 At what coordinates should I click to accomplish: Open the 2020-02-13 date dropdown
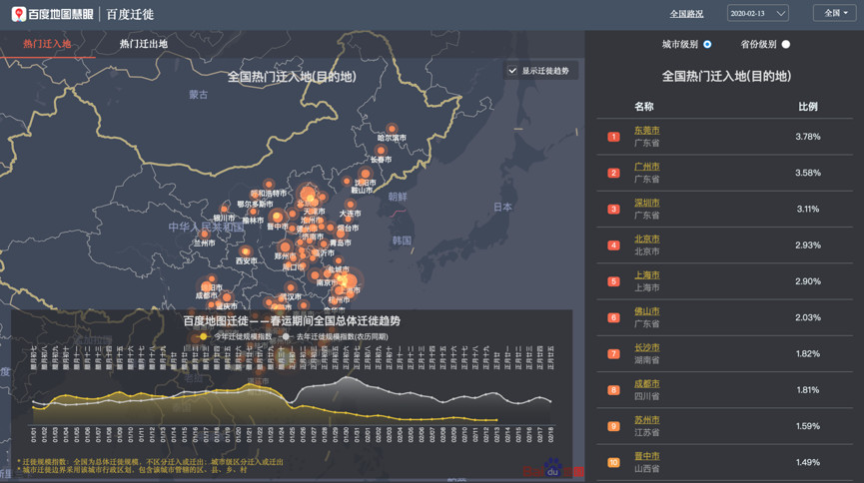[x=758, y=13]
